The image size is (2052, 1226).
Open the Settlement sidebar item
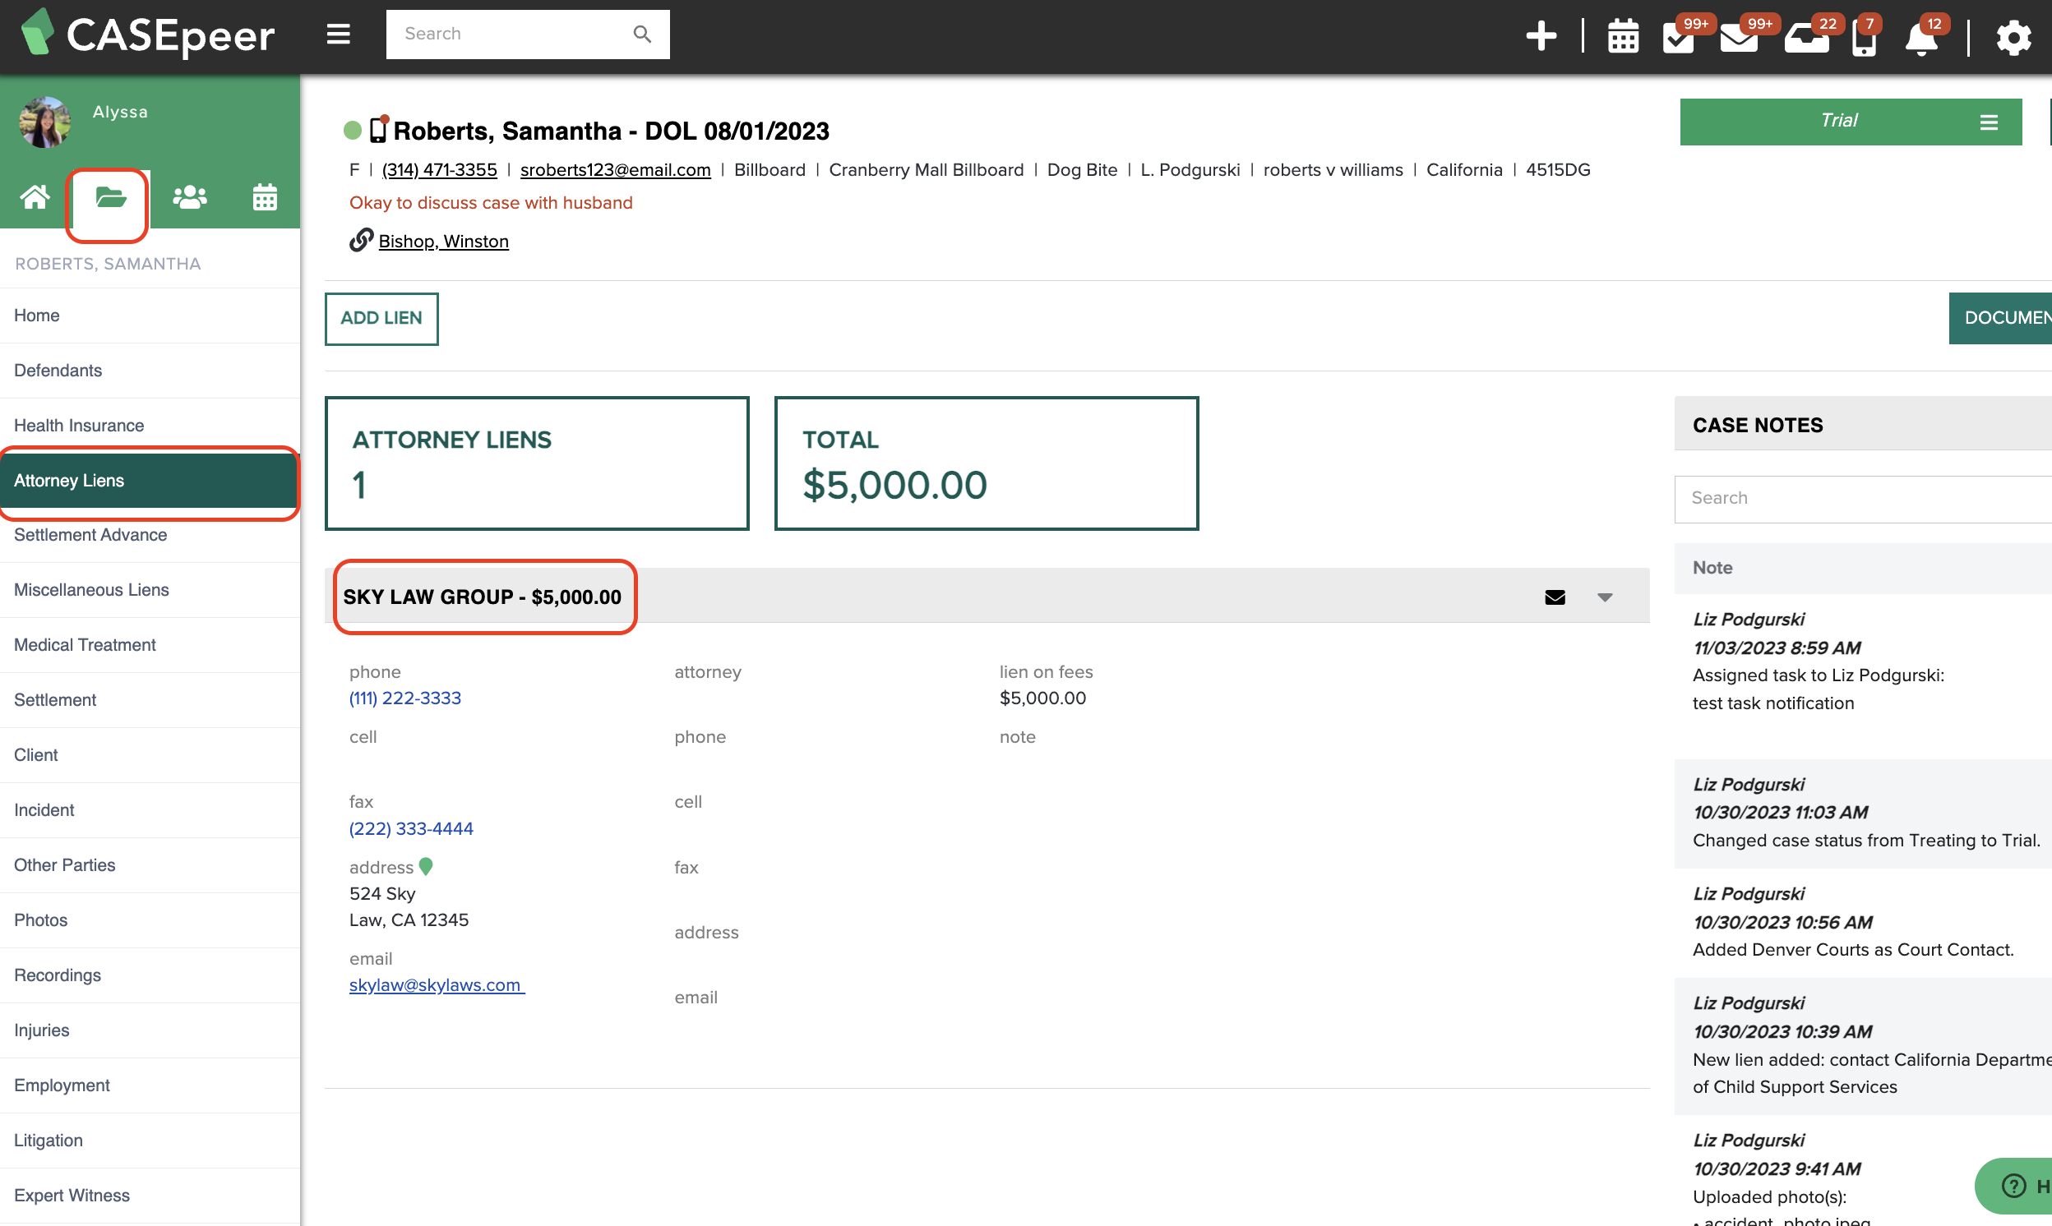tap(150, 700)
